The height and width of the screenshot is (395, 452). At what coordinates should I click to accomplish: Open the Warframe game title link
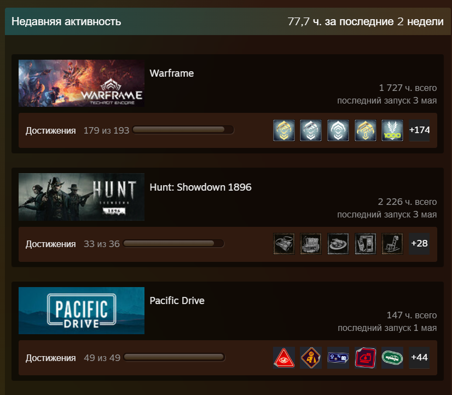point(171,73)
